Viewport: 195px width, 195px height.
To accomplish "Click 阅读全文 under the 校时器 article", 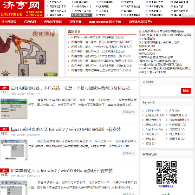I will click(x=128, y=112).
